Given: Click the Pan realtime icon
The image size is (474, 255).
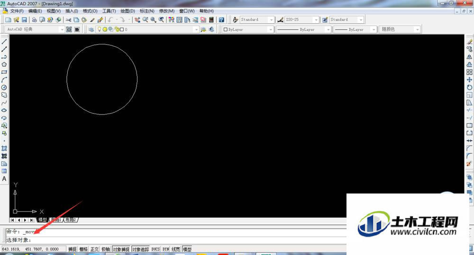Looking at the screenshot, I should [x=137, y=19].
